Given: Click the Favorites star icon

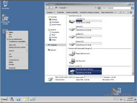Looking at the screenshot, I should coord(49,17).
